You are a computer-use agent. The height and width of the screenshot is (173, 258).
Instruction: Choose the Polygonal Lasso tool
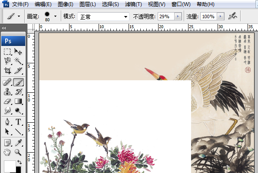[x=7, y=61]
